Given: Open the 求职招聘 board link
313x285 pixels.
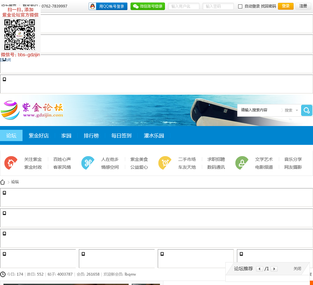Looking at the screenshot, I should (216, 159).
